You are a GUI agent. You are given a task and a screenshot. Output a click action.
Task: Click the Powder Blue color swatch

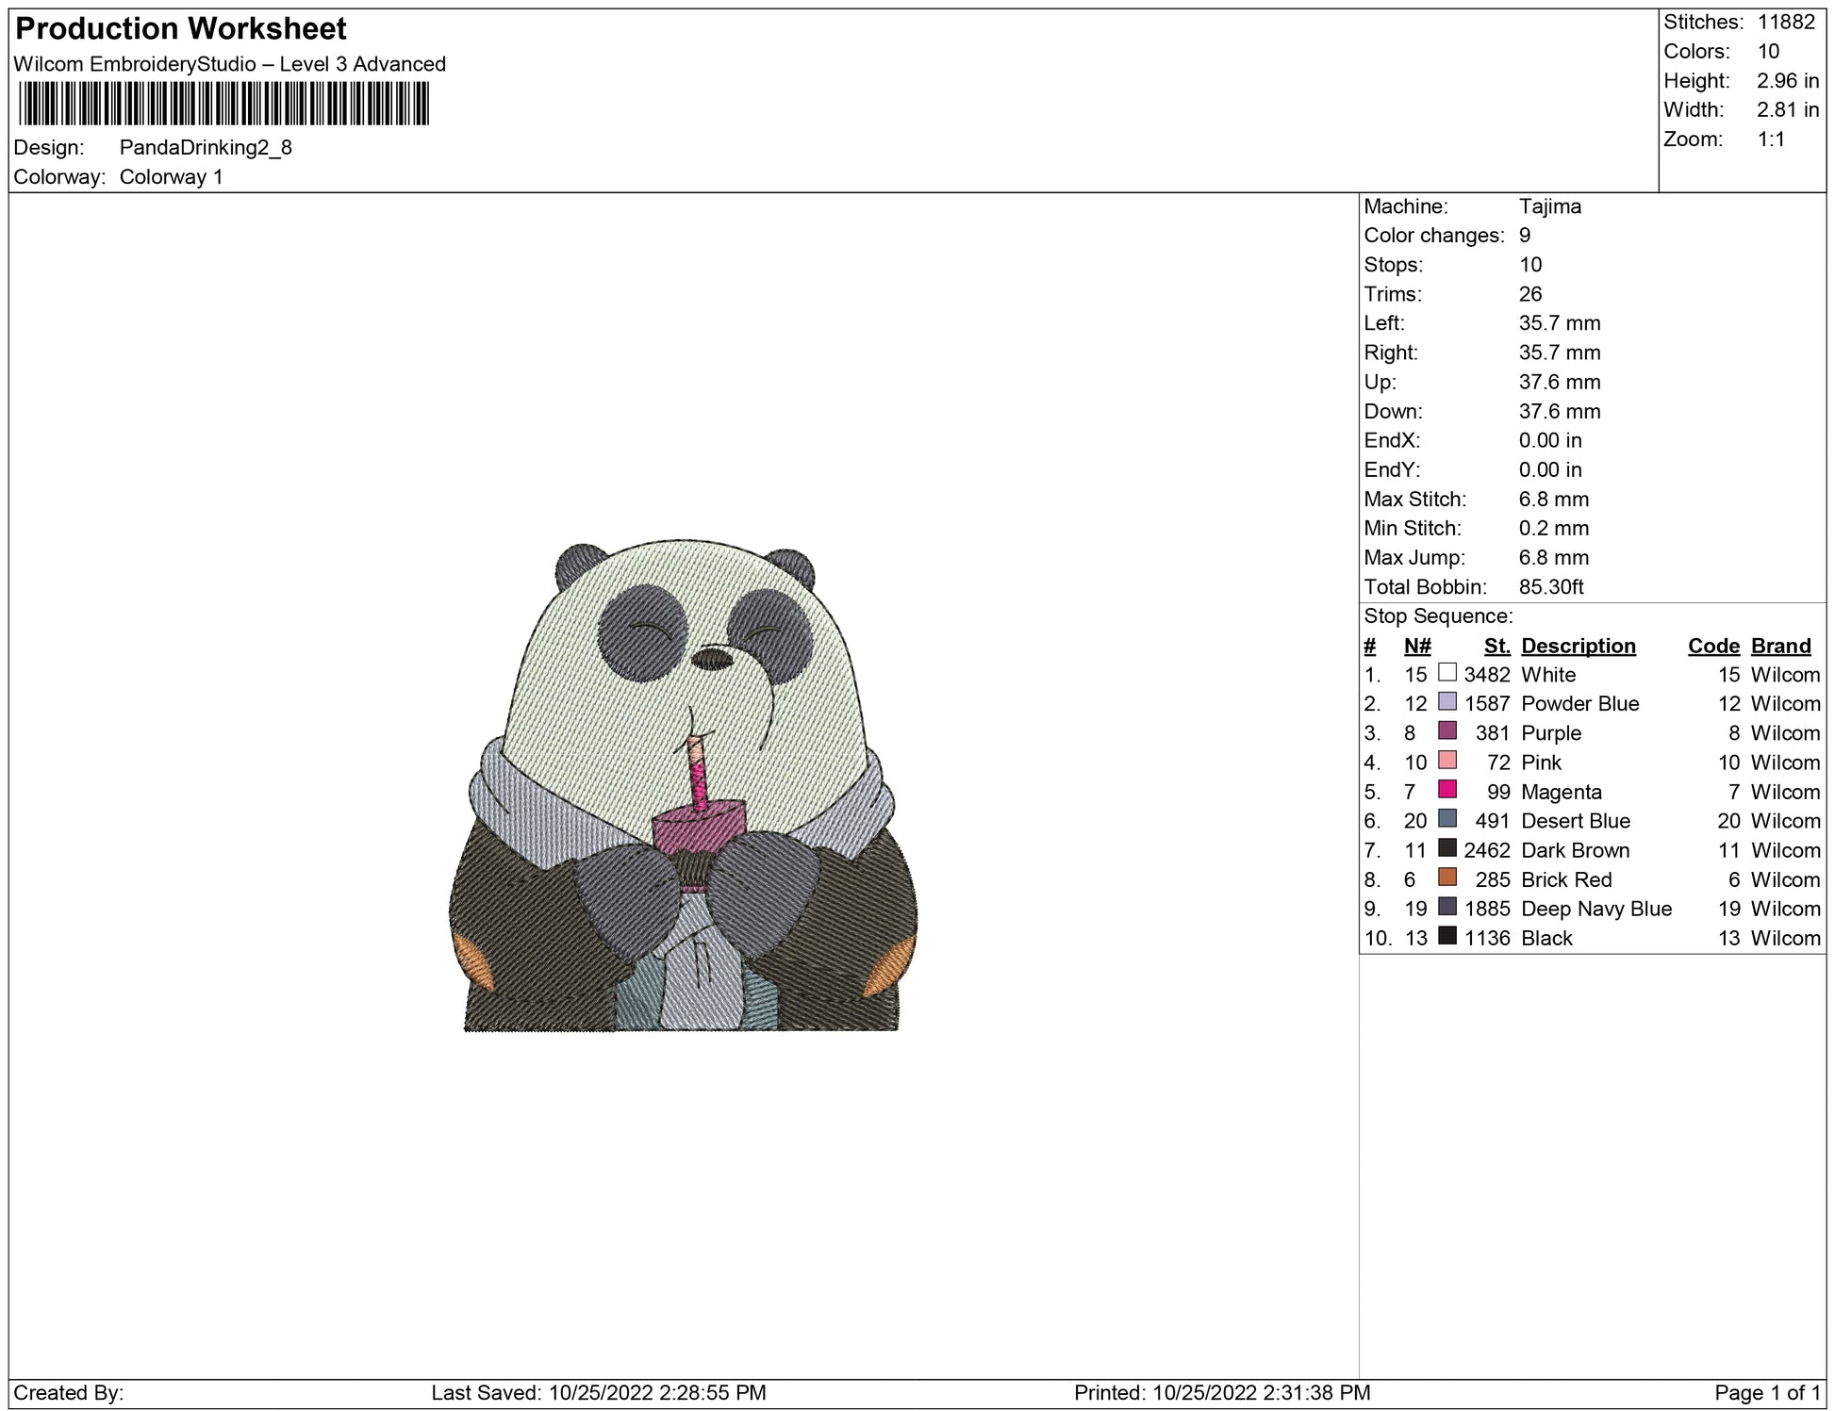[1447, 702]
